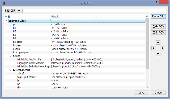
Task: Select the a href clip
Action: click(x=75, y=73)
